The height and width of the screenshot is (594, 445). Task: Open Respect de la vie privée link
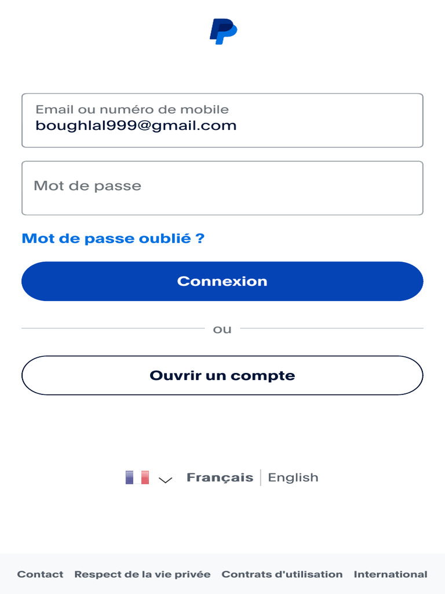tap(143, 574)
